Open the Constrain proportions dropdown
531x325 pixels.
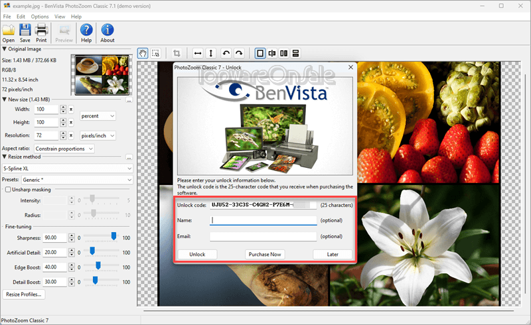point(64,149)
